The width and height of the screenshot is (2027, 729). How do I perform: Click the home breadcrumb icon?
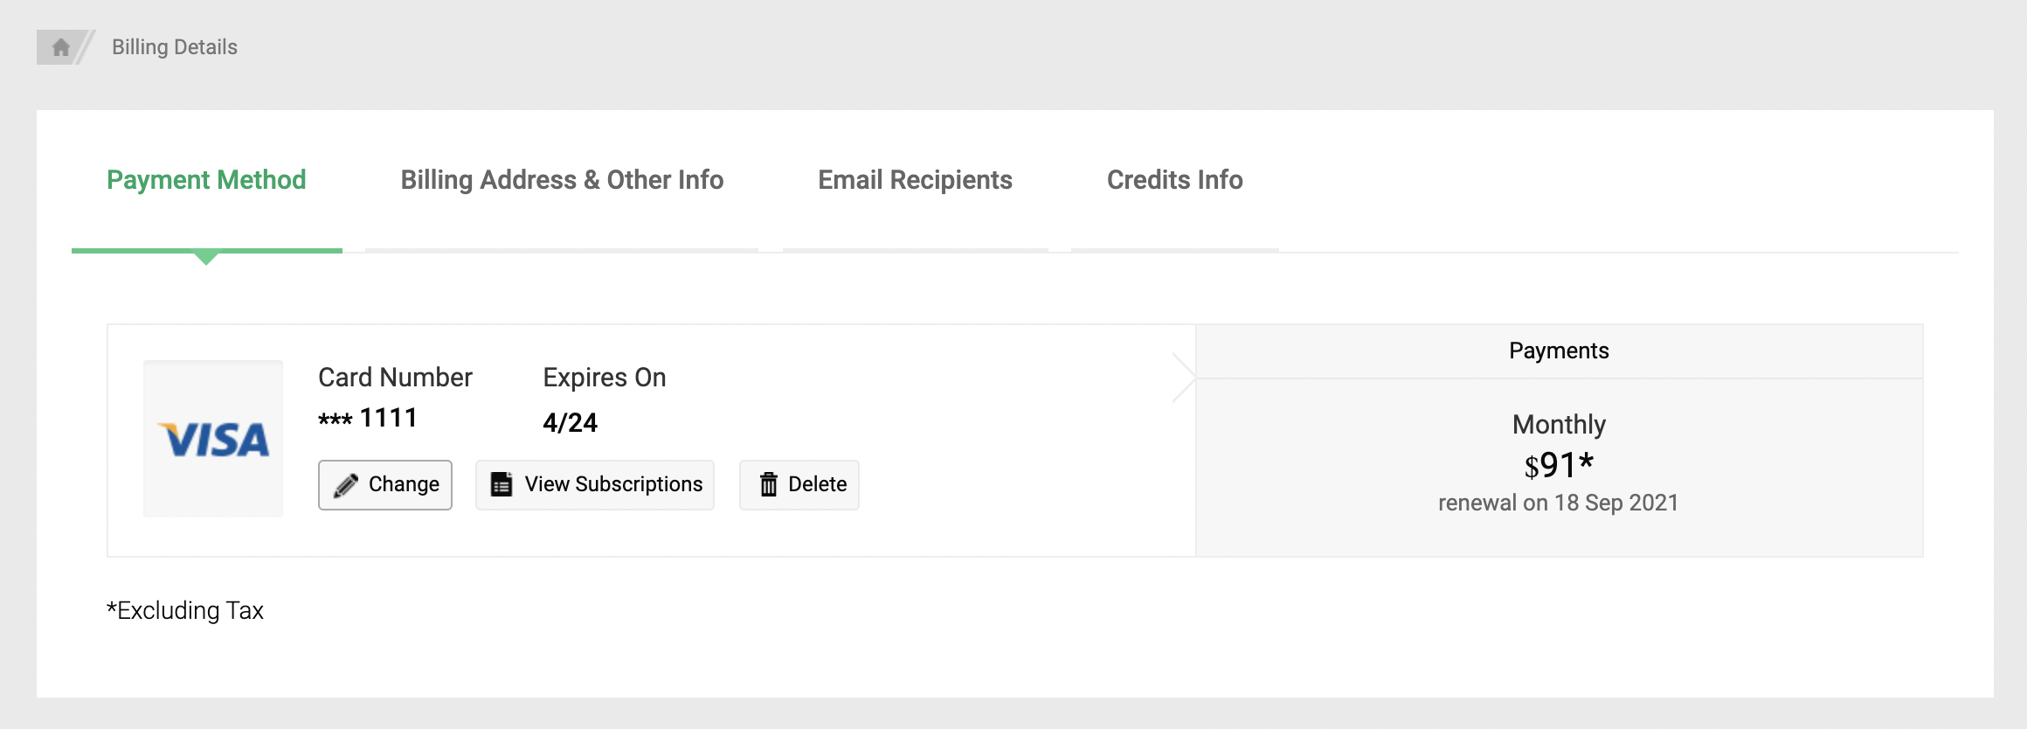click(x=60, y=47)
